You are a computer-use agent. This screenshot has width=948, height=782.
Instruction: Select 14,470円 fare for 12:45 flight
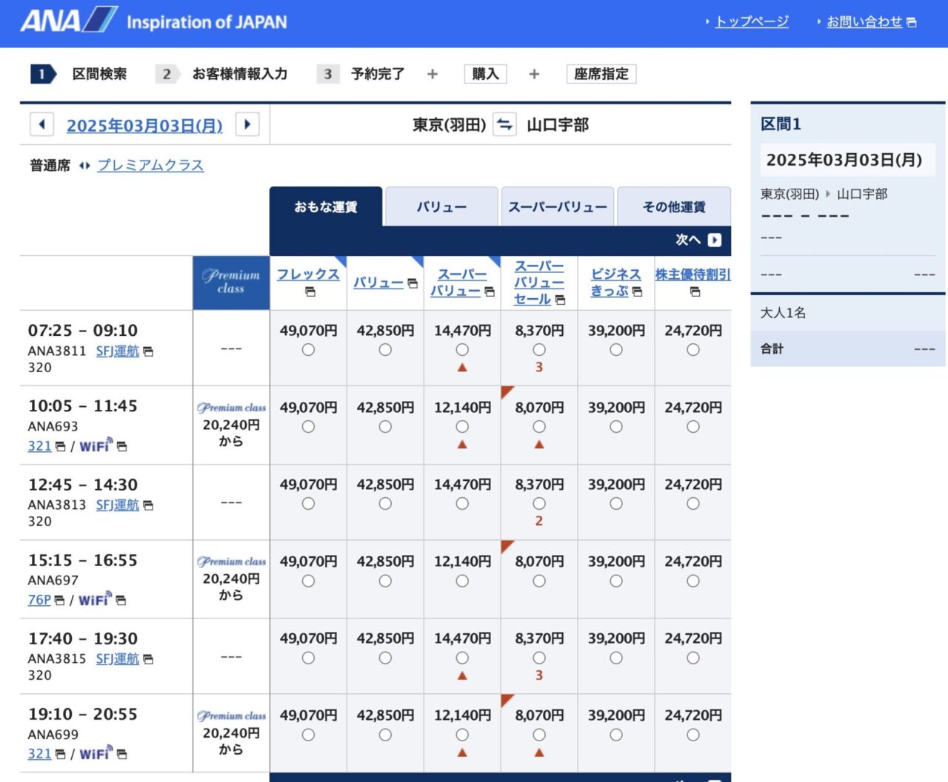tap(462, 504)
